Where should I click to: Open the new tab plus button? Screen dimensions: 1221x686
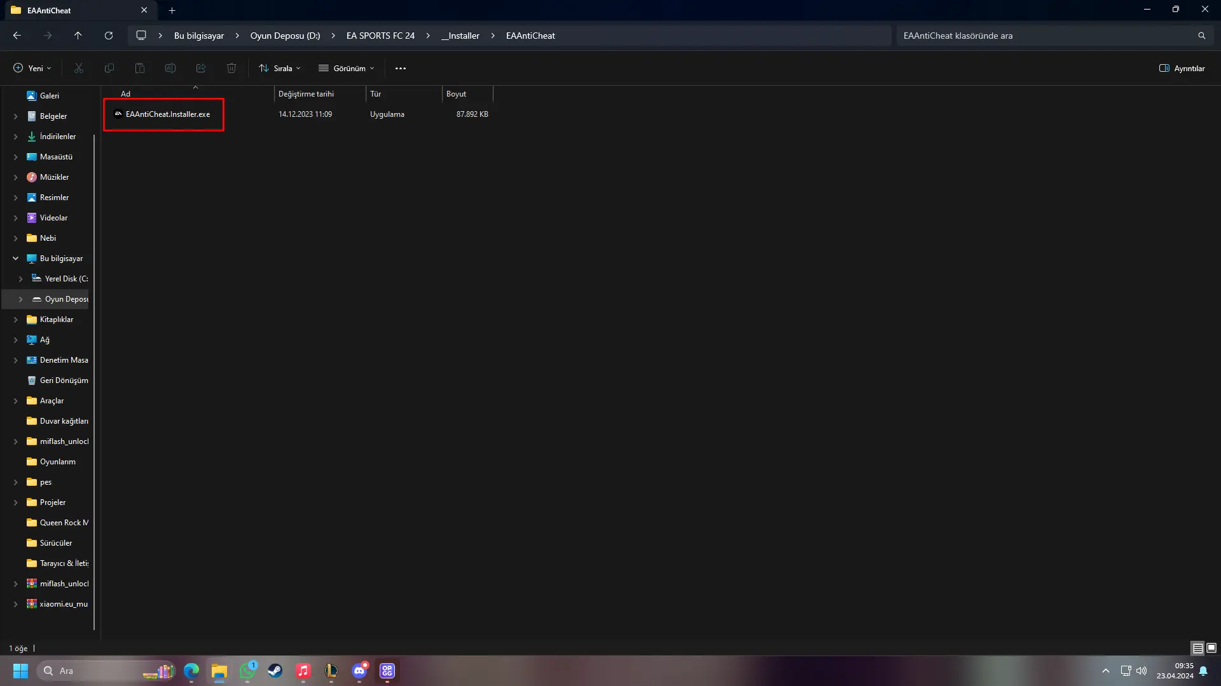(172, 10)
